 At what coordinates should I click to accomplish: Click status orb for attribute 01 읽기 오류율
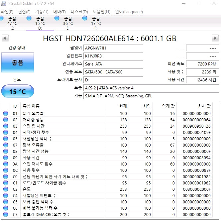6,113
